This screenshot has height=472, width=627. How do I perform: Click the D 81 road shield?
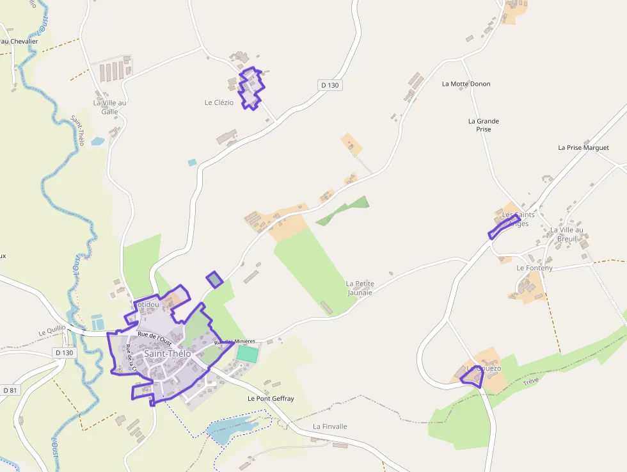point(10,390)
